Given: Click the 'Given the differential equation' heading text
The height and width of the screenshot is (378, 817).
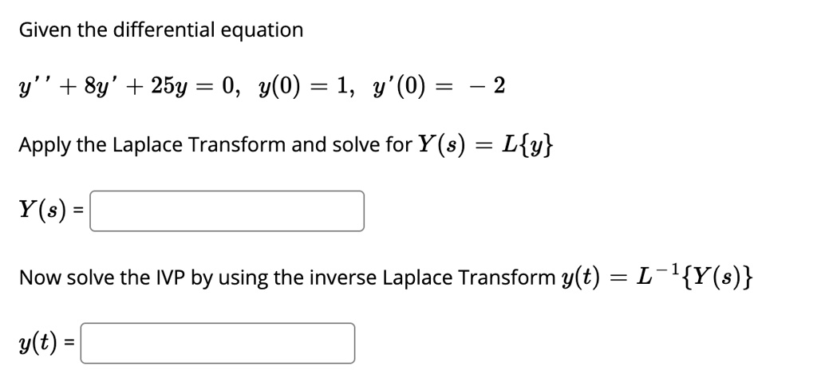Looking at the screenshot, I should [x=161, y=30].
